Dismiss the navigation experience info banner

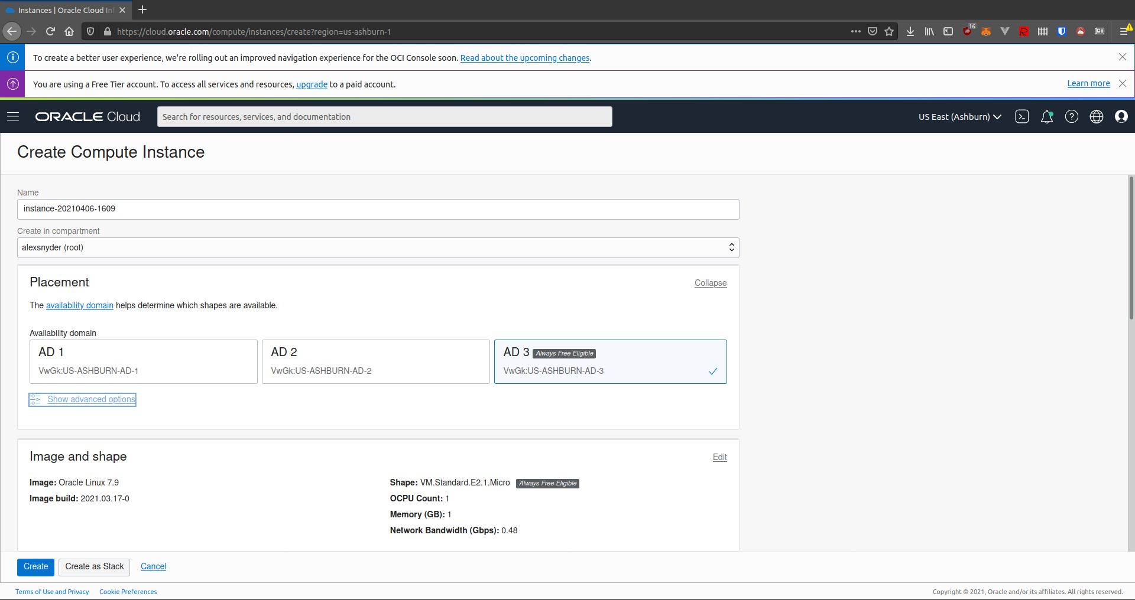[1123, 57]
